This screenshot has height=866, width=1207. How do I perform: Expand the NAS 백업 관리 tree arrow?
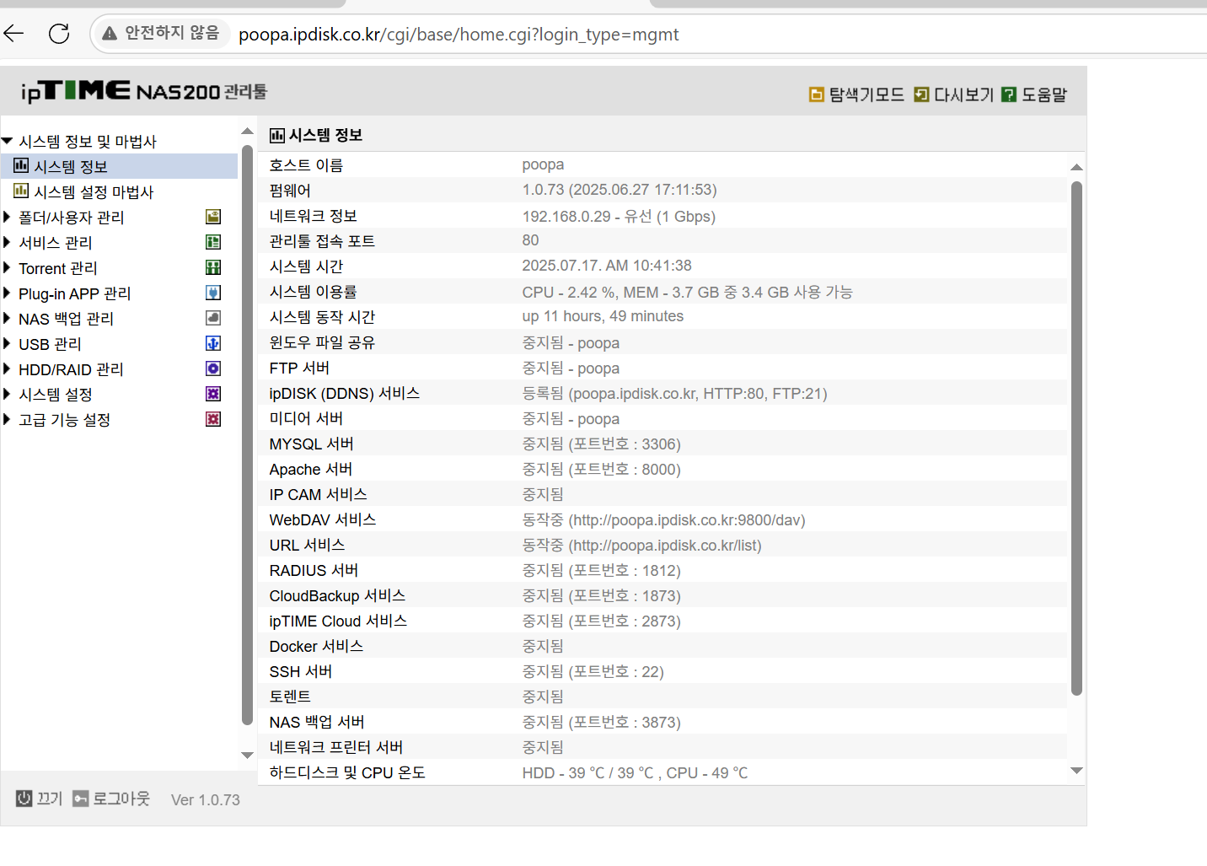[x=7, y=319]
